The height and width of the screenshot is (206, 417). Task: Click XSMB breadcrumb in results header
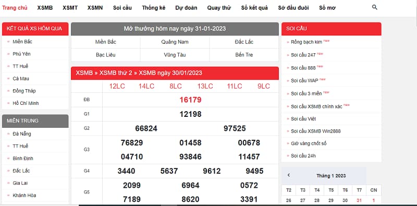pyautogui.click(x=84, y=73)
